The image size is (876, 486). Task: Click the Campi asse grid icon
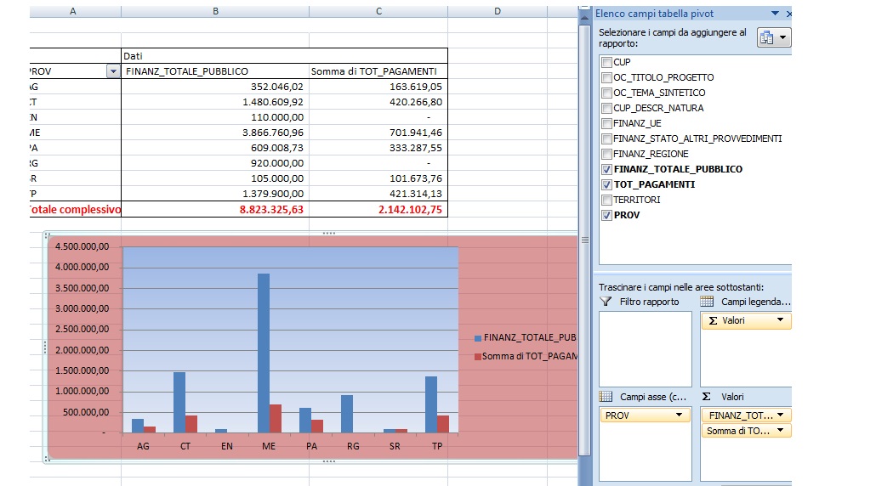(x=606, y=397)
